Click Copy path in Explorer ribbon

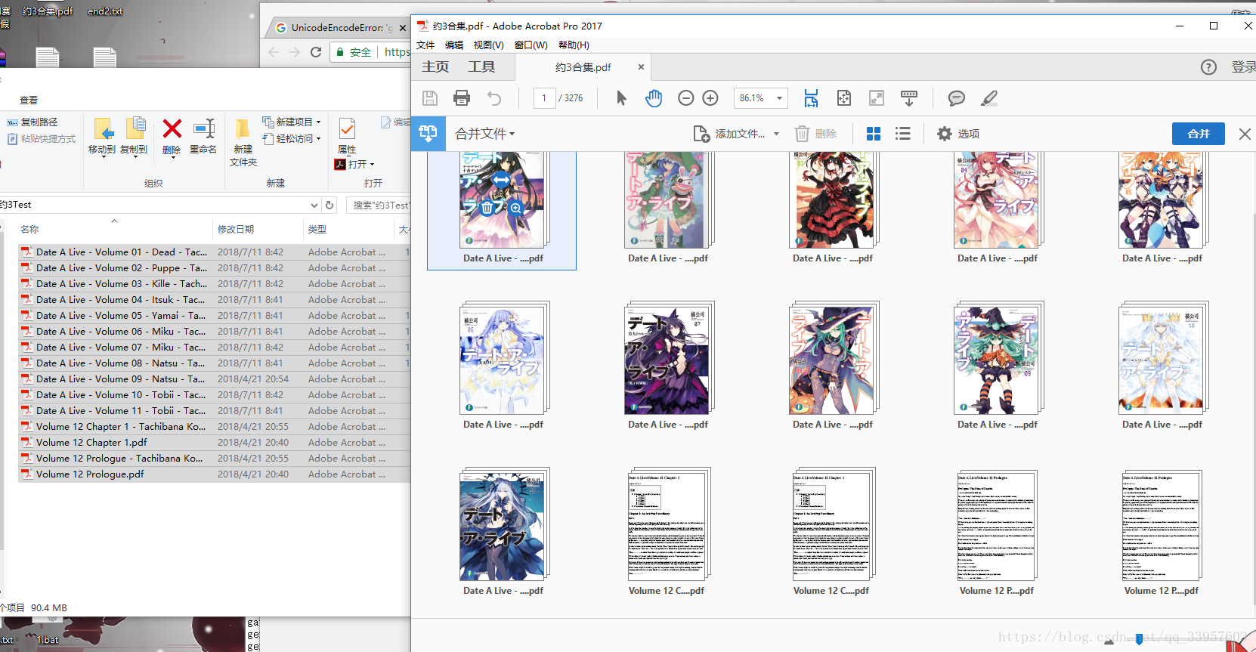[x=32, y=122]
